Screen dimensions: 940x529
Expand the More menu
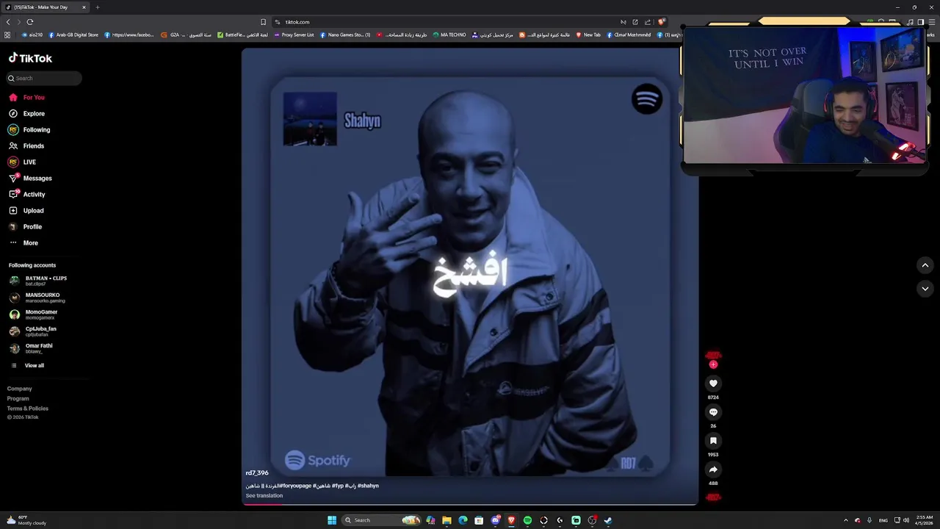[x=23, y=243]
